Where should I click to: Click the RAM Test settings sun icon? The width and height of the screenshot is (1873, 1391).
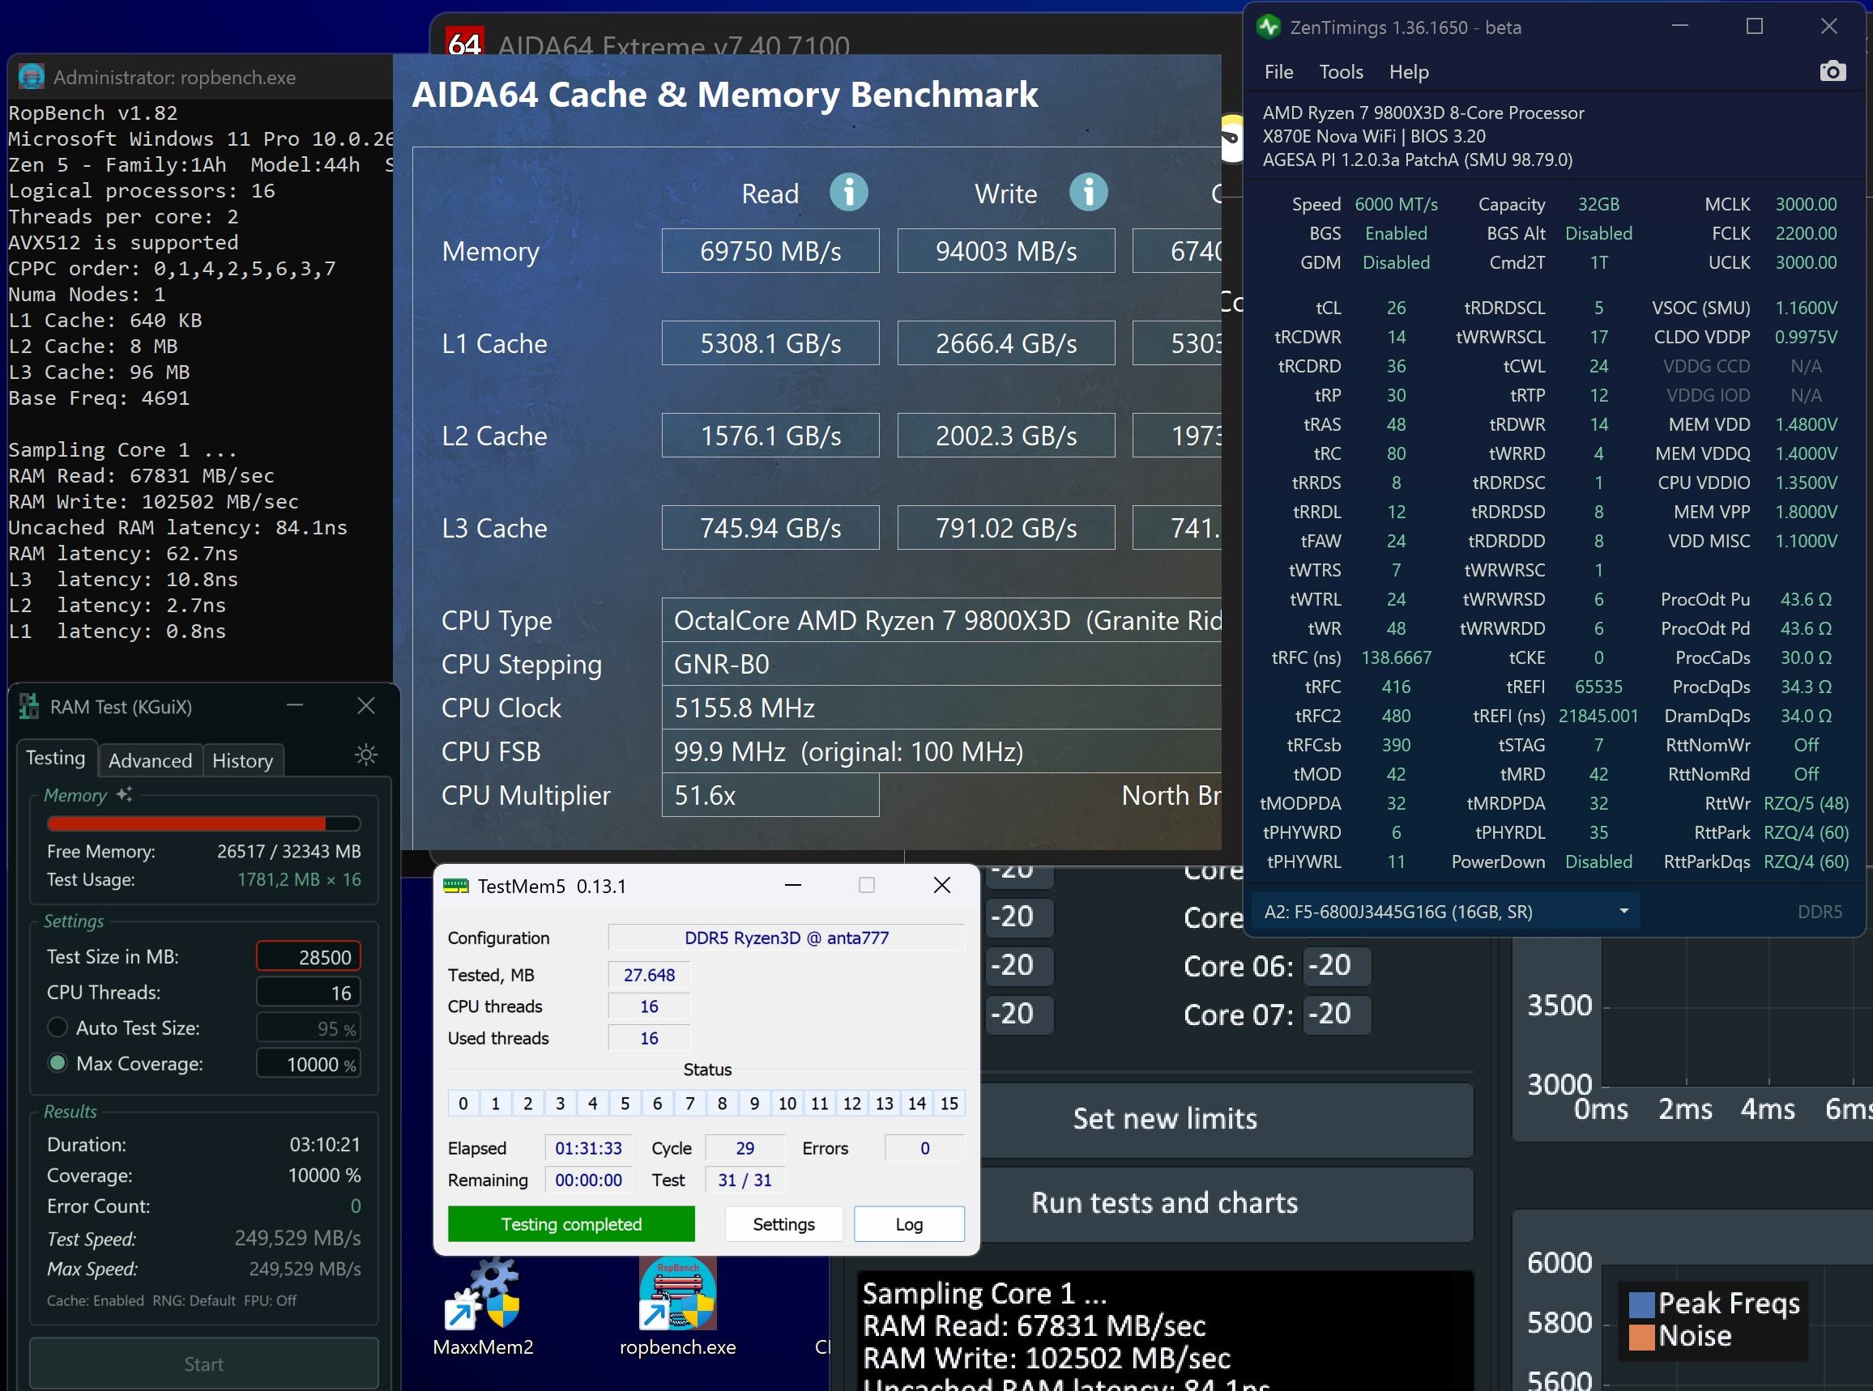click(x=365, y=755)
